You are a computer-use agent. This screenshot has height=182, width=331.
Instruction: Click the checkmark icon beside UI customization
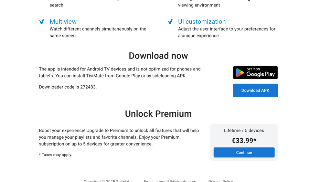tap(170, 22)
